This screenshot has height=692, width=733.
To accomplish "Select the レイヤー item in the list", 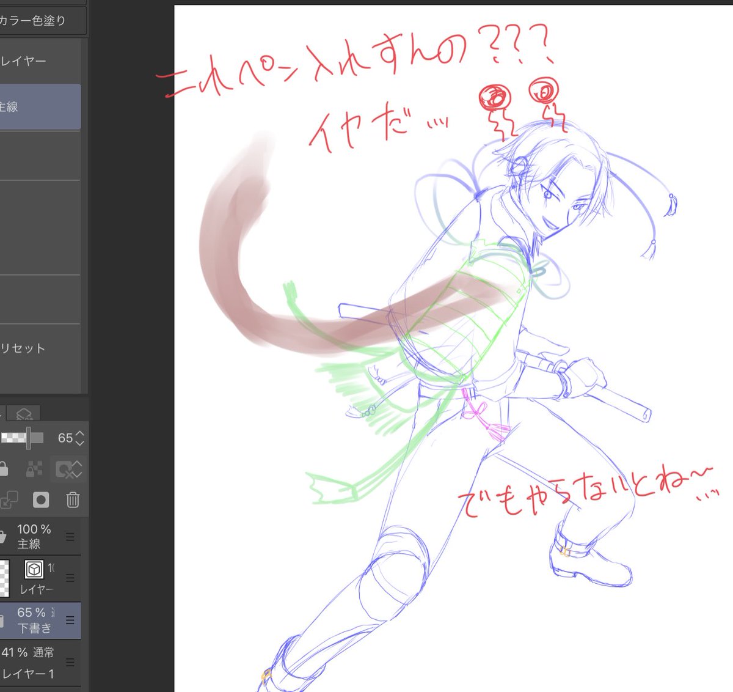I will tap(40, 61).
